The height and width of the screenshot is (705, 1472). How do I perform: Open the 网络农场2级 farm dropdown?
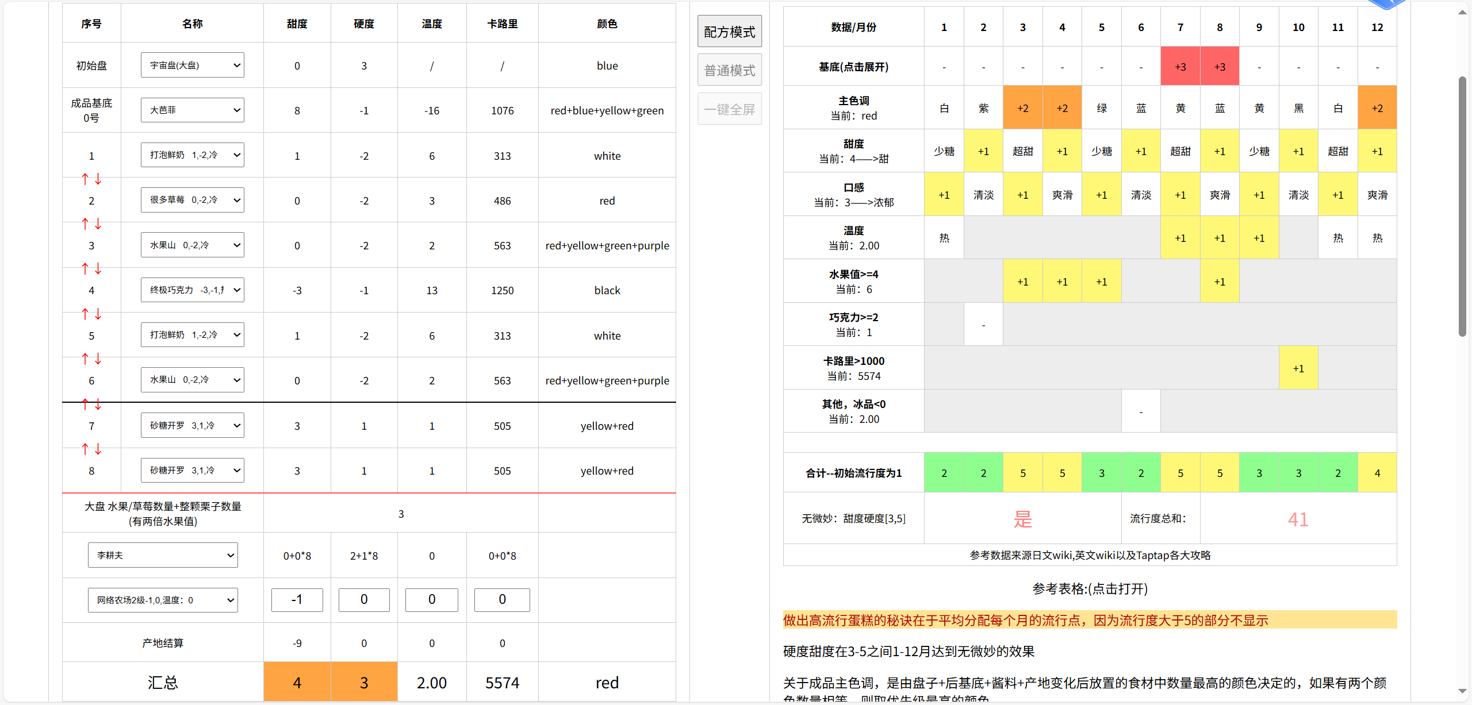tap(163, 600)
